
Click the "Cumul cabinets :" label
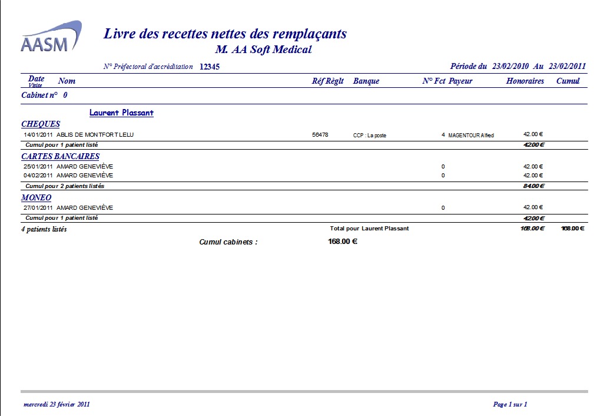(x=228, y=242)
